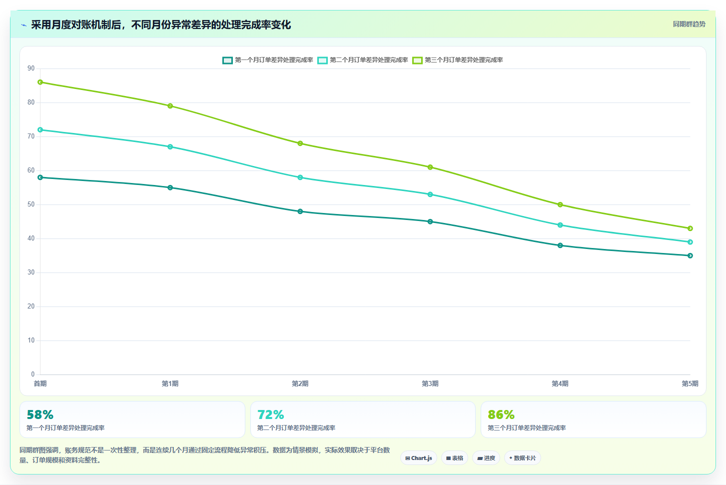Click the green line point at 第5期

[x=690, y=228]
